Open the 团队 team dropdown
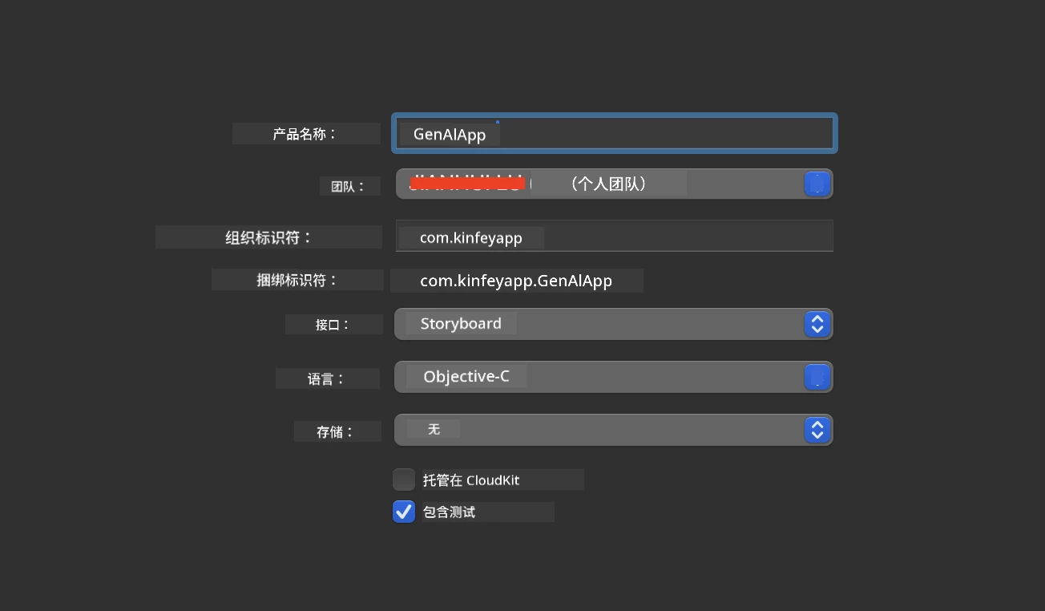This screenshot has width=1045, height=611. pos(614,184)
